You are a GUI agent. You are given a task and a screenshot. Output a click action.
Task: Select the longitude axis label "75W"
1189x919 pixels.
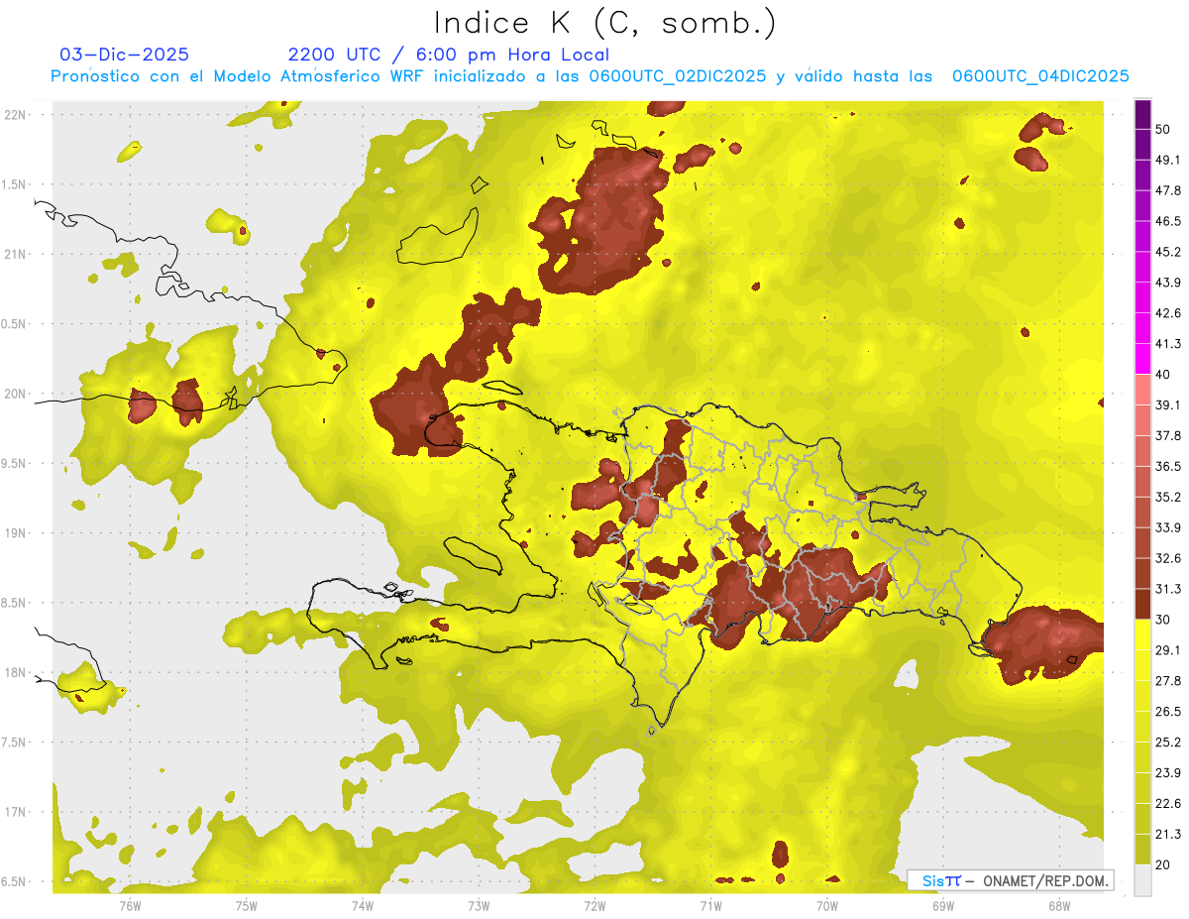point(246,905)
